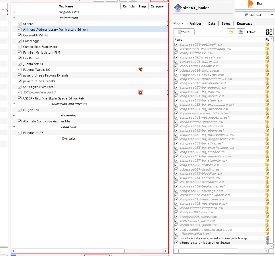Click the chest flag icon for ccpewsse002-armsofchaos.esl
Screen dimensions: 275x256
267,113
